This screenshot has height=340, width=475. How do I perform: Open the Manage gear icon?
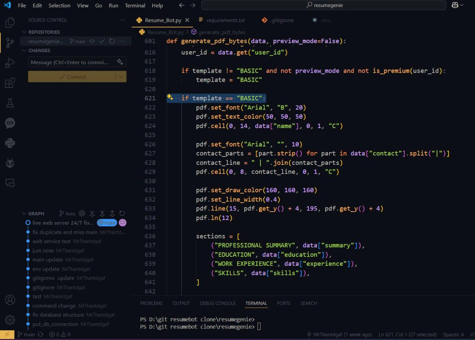pos(10,320)
